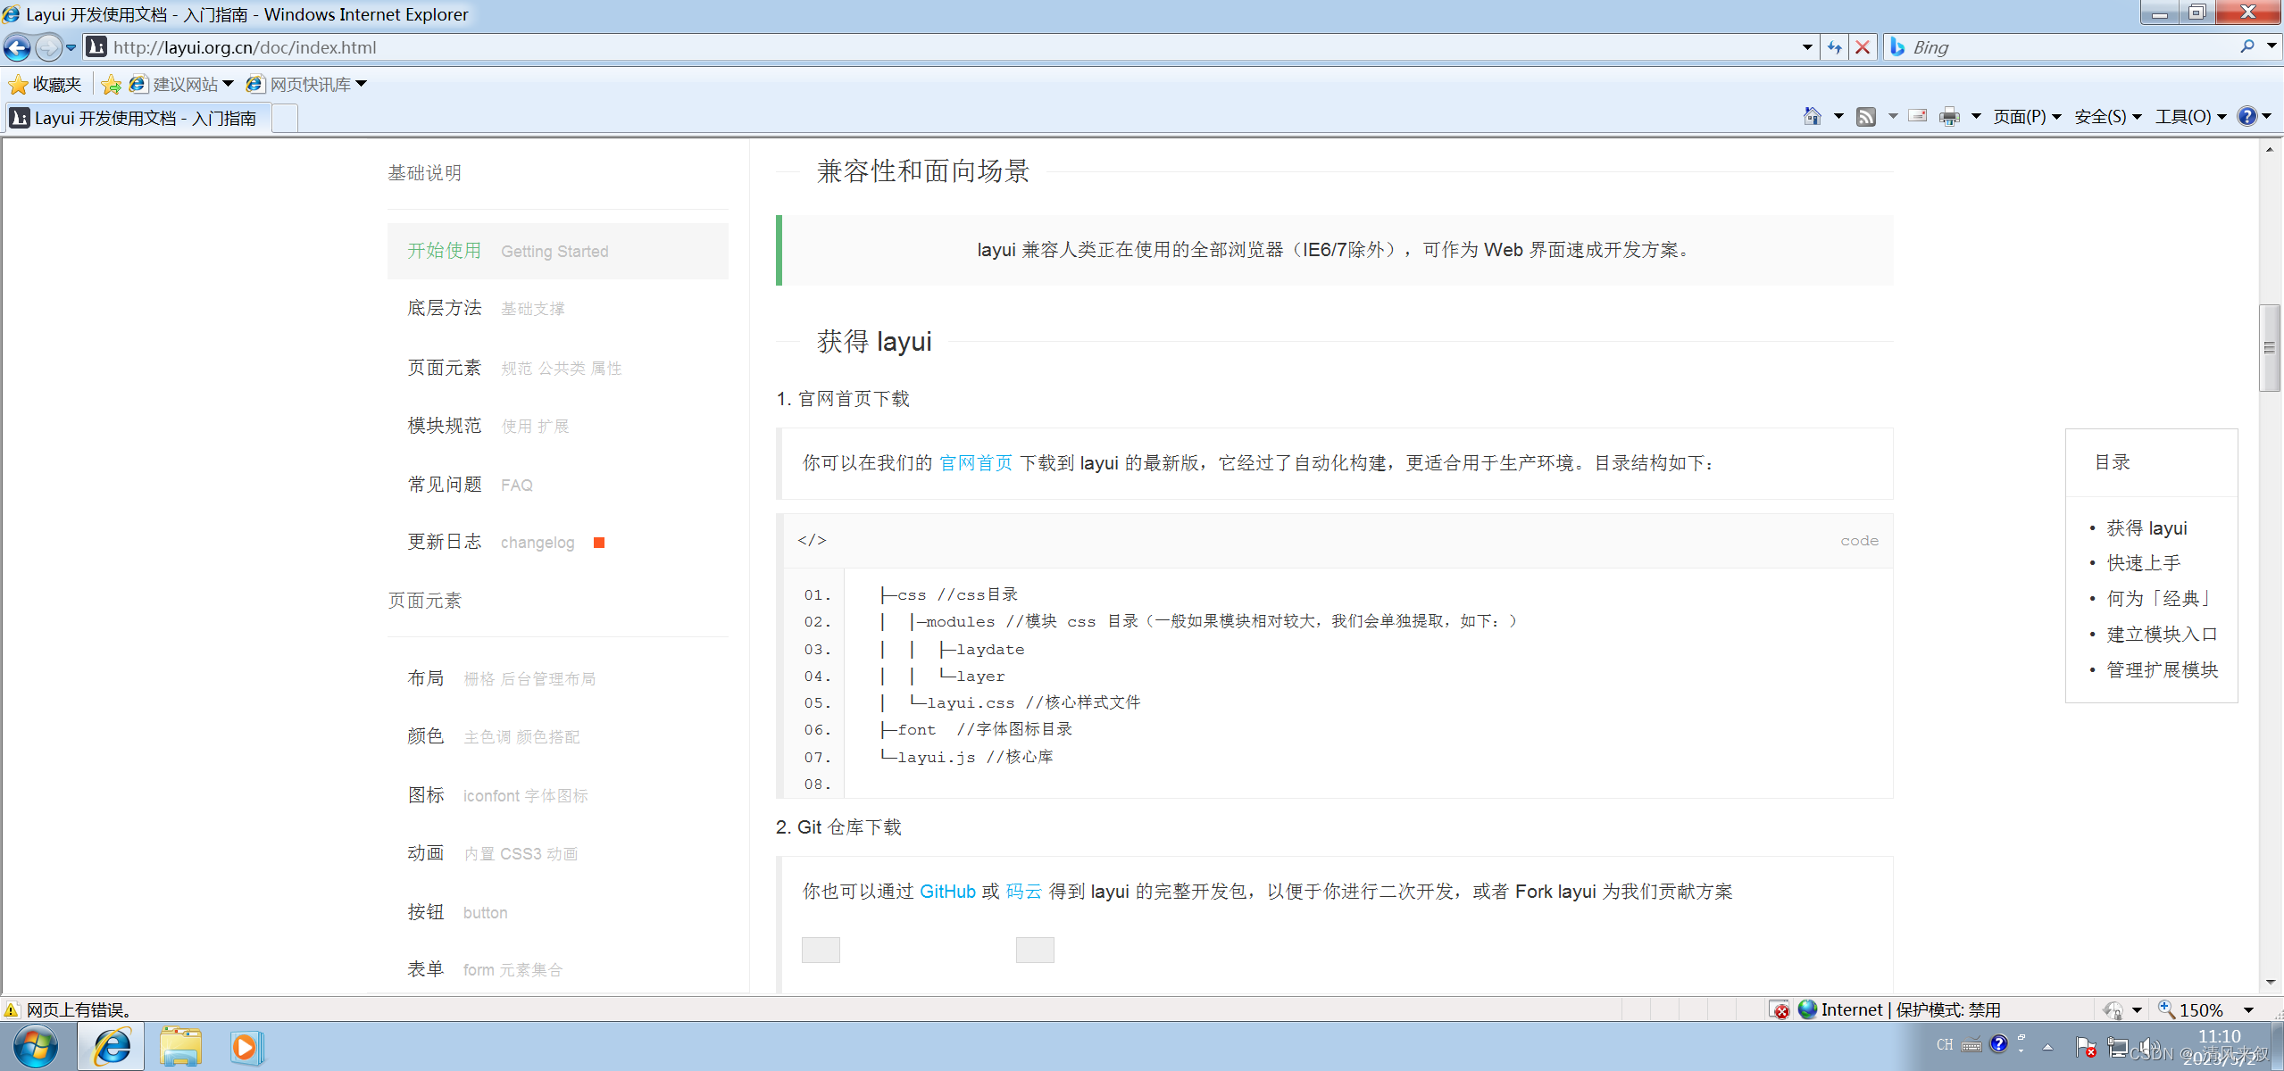Viewport: 2284px width, 1071px height.
Task: Open 表单 form sidebar item
Action: [x=557, y=969]
